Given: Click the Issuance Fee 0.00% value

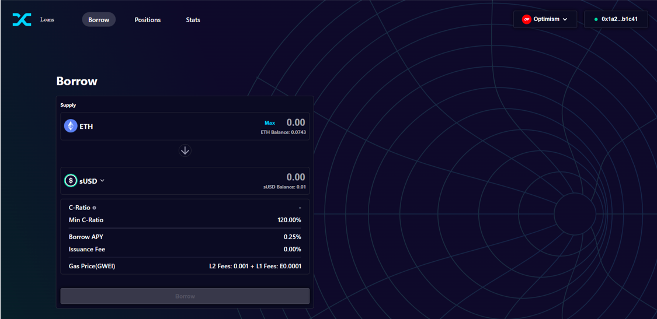Looking at the screenshot, I should 293,250.
